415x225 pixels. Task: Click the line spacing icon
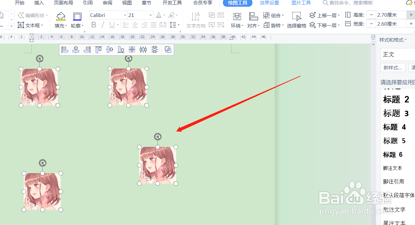click(x=173, y=25)
